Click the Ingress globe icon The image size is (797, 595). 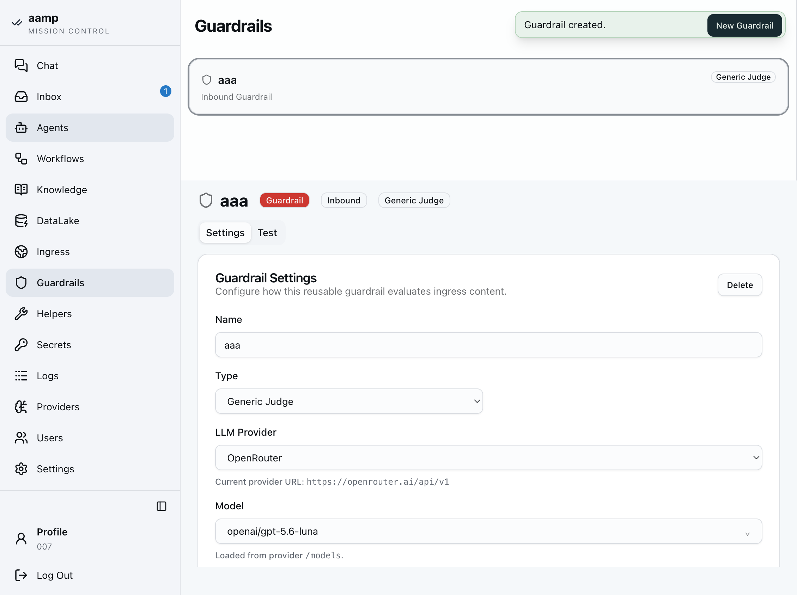point(21,251)
